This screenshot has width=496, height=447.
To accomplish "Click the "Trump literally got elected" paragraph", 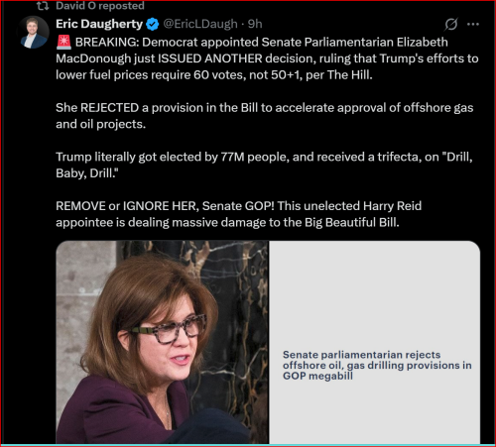I will point(264,165).
